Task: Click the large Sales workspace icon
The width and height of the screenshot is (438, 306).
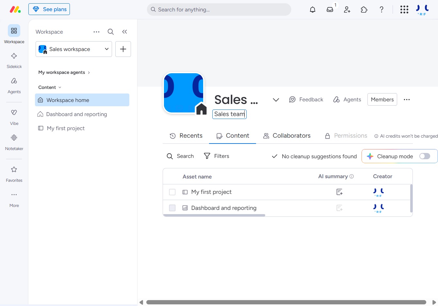Action: 184,93
